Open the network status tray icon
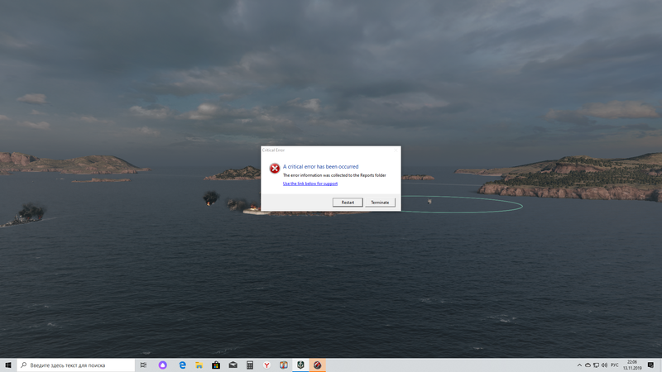 click(596, 365)
